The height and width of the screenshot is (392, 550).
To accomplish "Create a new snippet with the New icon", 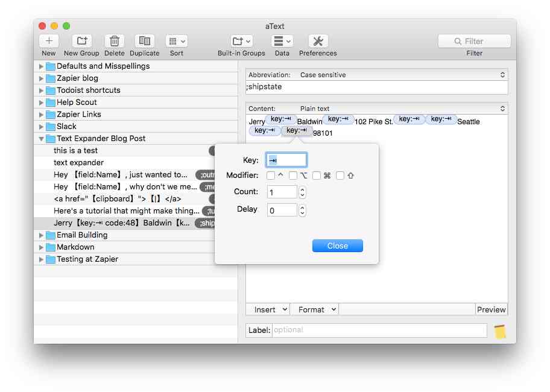I will click(x=48, y=41).
